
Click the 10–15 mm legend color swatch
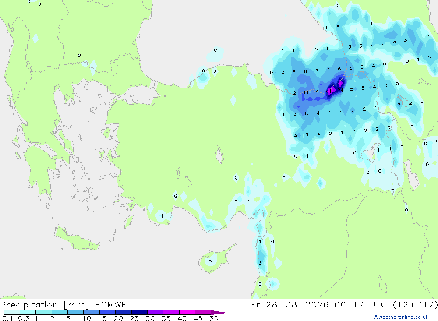92,312
